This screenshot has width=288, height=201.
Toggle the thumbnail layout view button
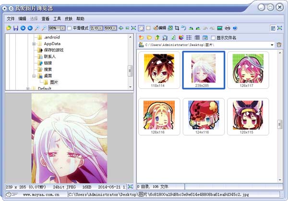coord(273,28)
